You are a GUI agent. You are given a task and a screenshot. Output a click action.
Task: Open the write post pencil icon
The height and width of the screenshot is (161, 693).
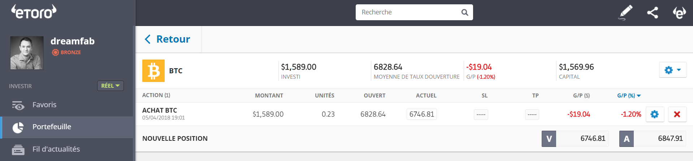626,12
